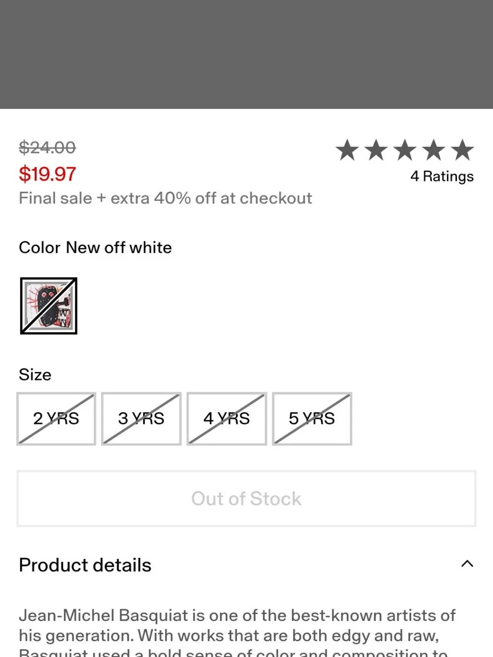Screen dimensions: 493x657
Task: Click the second rating star
Action: point(376,150)
